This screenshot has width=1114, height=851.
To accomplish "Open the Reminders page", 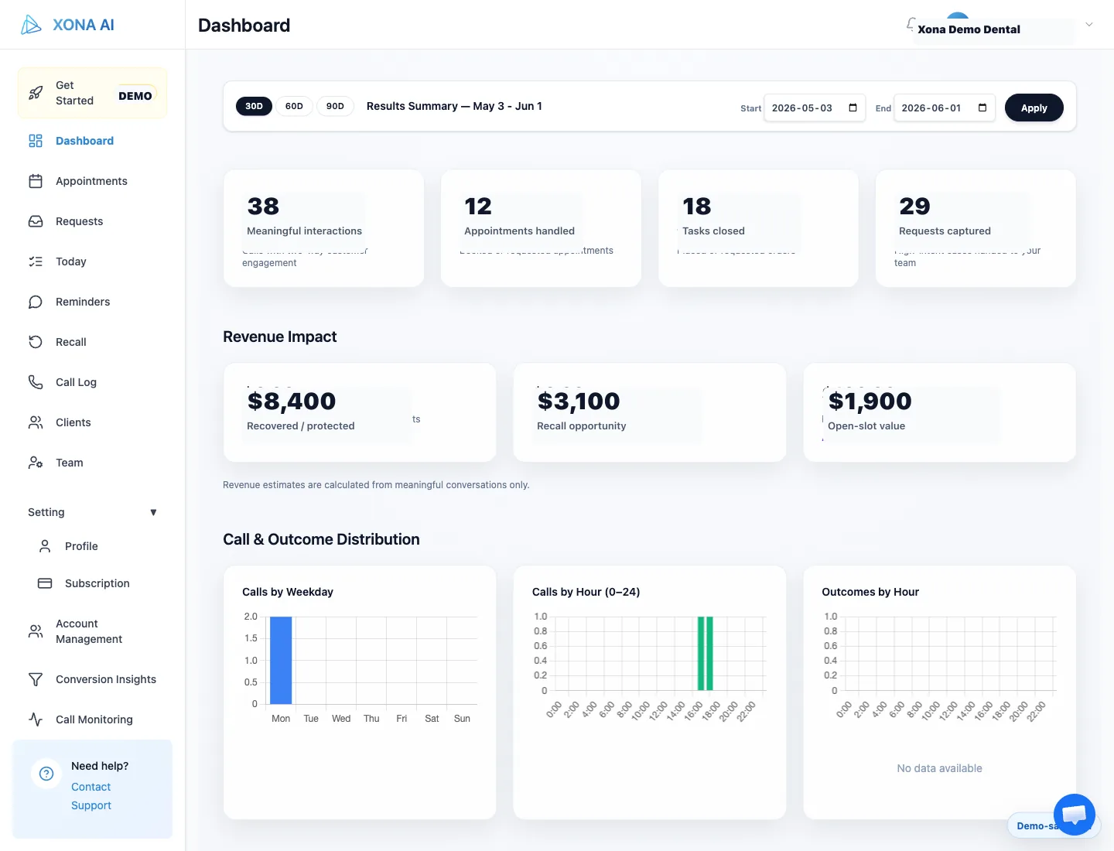I will (92, 302).
